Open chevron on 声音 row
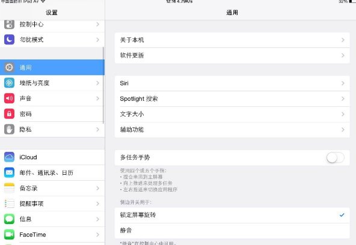This screenshot has width=356, height=245. (98, 98)
